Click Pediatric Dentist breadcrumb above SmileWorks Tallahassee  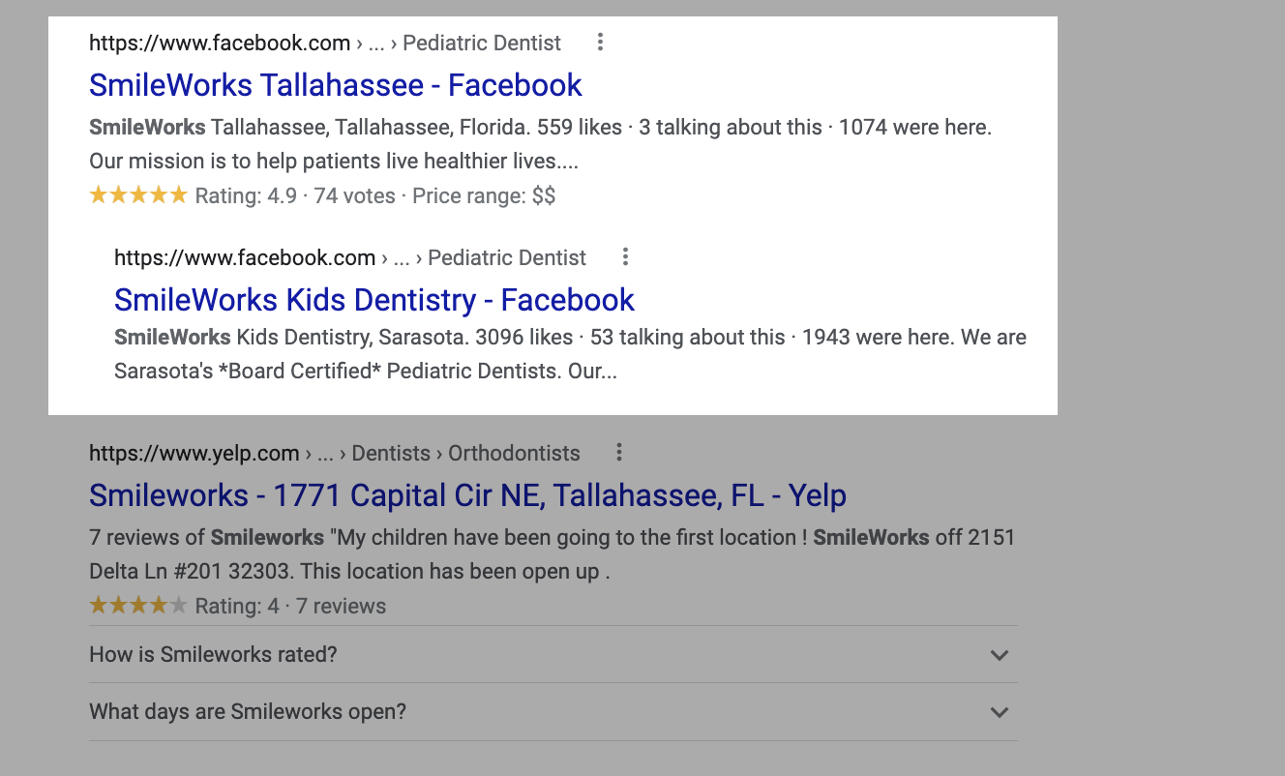(482, 43)
